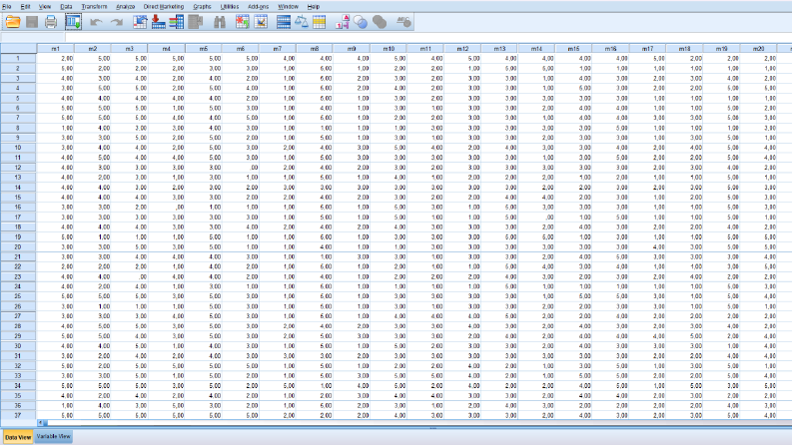Switch to the Variable View tab

click(x=54, y=436)
